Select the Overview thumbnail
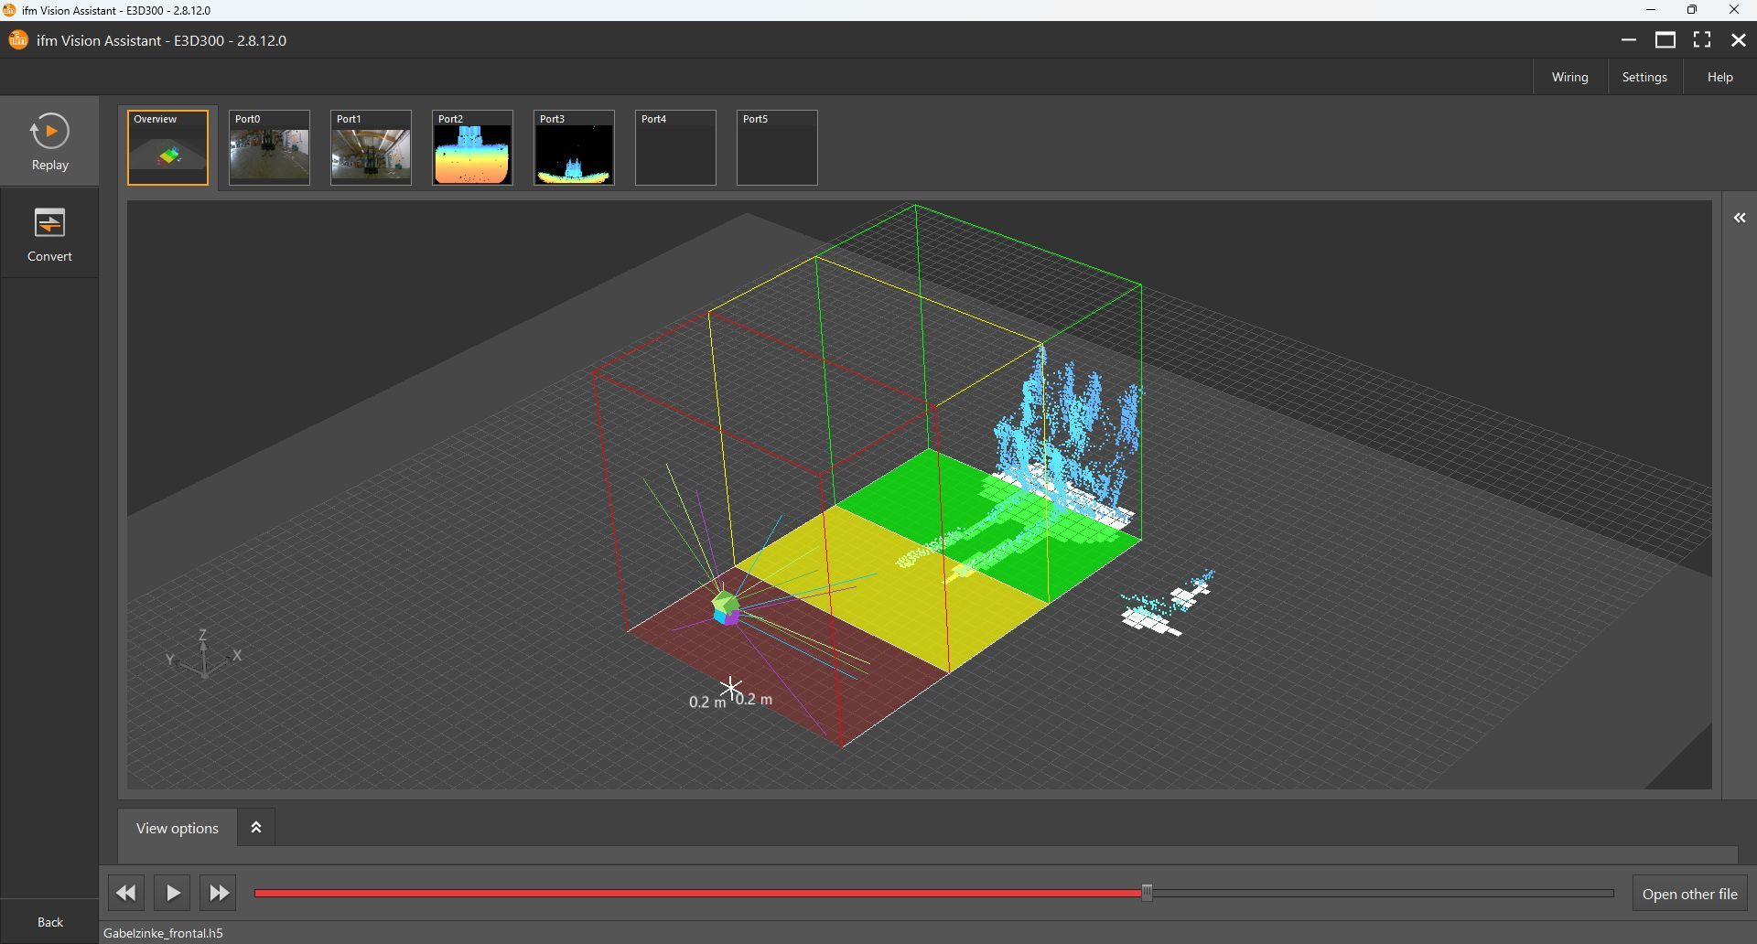1757x944 pixels. [x=167, y=147]
